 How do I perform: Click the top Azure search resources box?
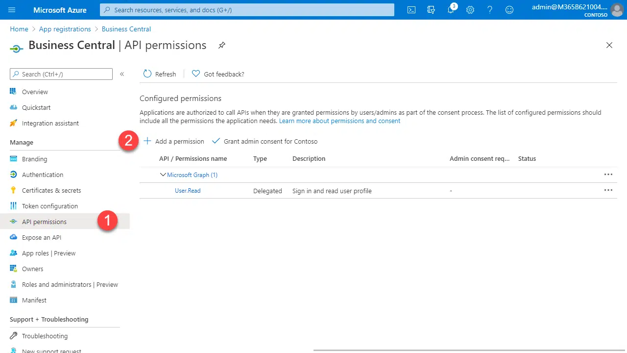click(247, 10)
